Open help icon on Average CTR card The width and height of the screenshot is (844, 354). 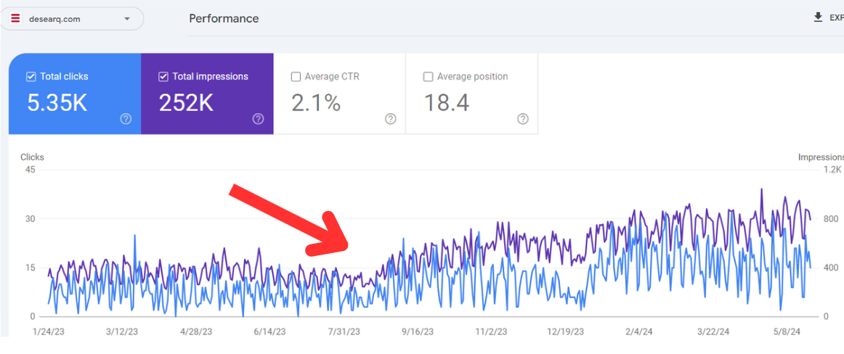click(x=390, y=119)
